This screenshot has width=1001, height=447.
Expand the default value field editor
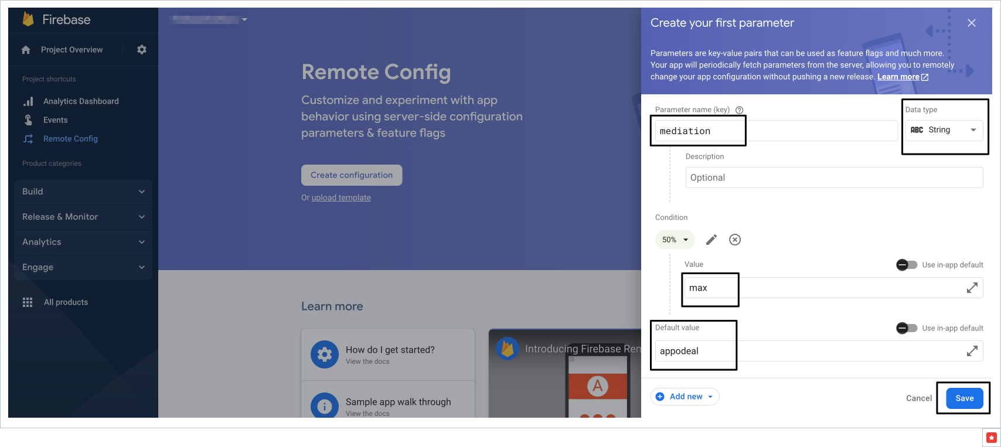(972, 351)
